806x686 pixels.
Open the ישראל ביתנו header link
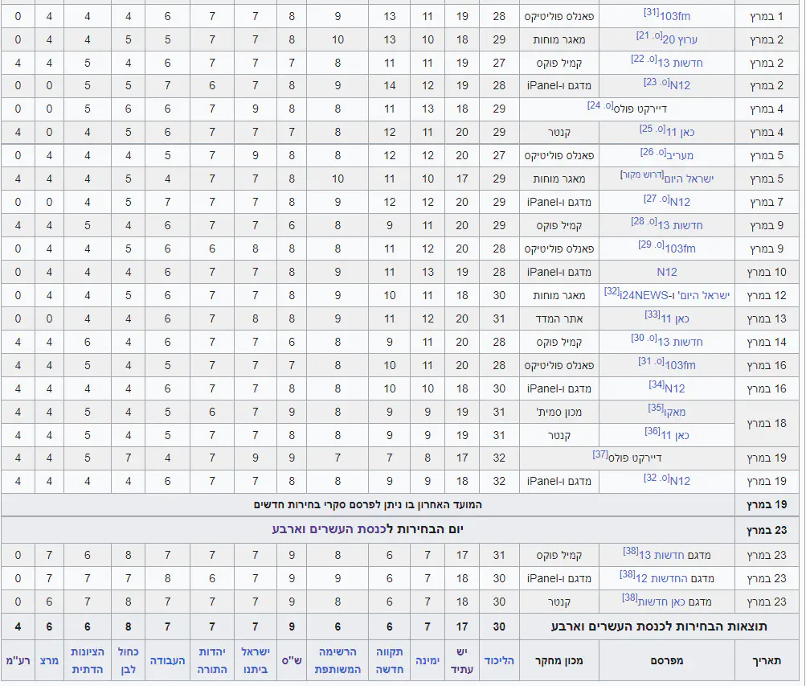click(x=256, y=659)
